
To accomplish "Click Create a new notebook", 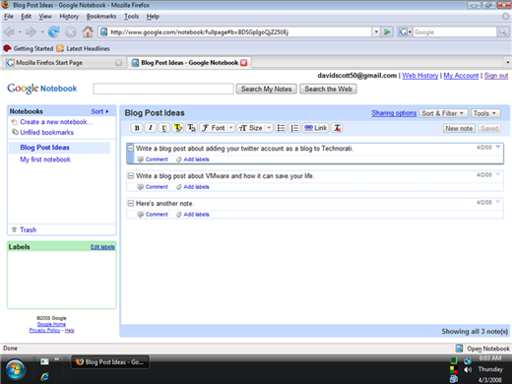I will 56,122.
